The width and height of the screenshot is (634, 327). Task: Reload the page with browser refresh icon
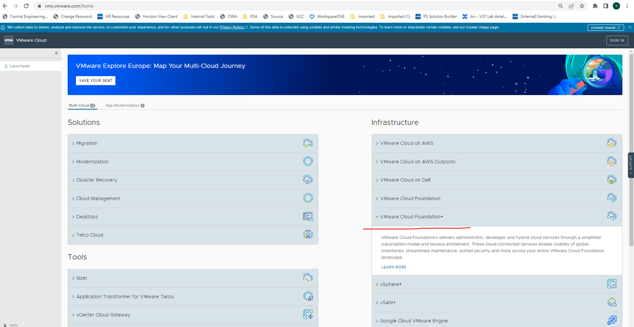pos(26,6)
